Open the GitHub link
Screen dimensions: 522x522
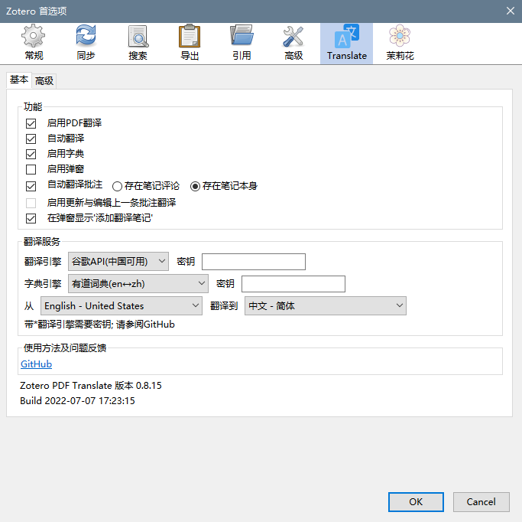[36, 364]
